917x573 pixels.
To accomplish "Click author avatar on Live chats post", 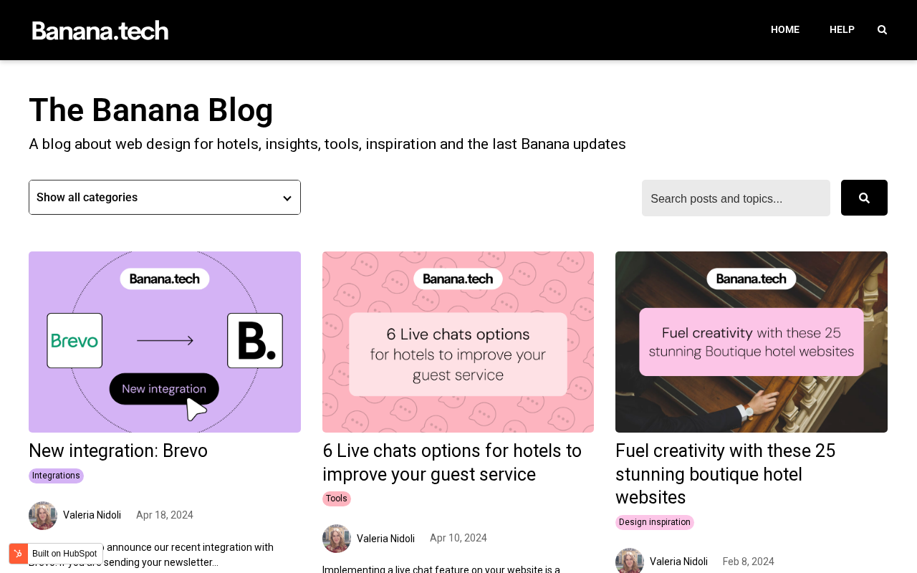I will pyautogui.click(x=337, y=539).
